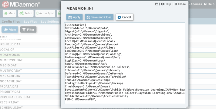The image size is (216, 109).
Task: Select PFDATA.DAT in file list
Action: click(x=9, y=87)
